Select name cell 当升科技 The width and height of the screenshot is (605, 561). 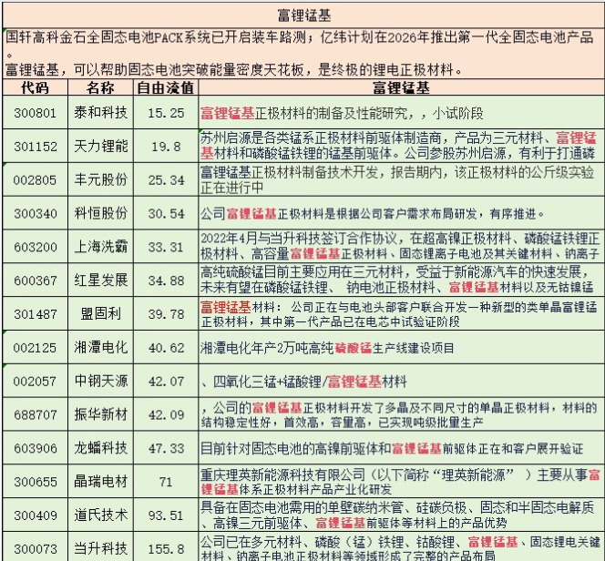pos(100,546)
